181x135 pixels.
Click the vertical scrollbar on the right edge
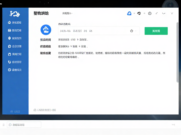178,52
